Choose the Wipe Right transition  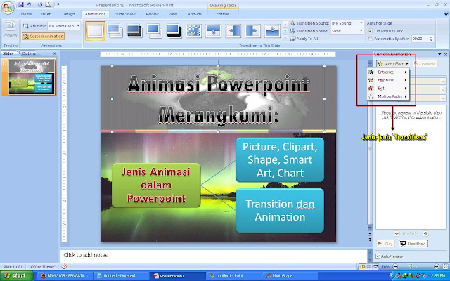point(253,31)
